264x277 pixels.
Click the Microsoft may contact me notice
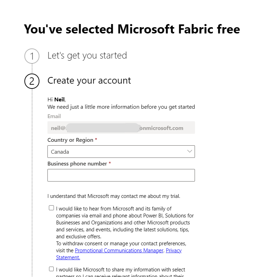(x=114, y=196)
